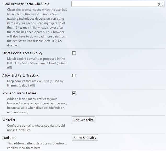Tick the Allow 3rd Party Tracking checkbox
Screen dimensions: 166x151
point(74,75)
